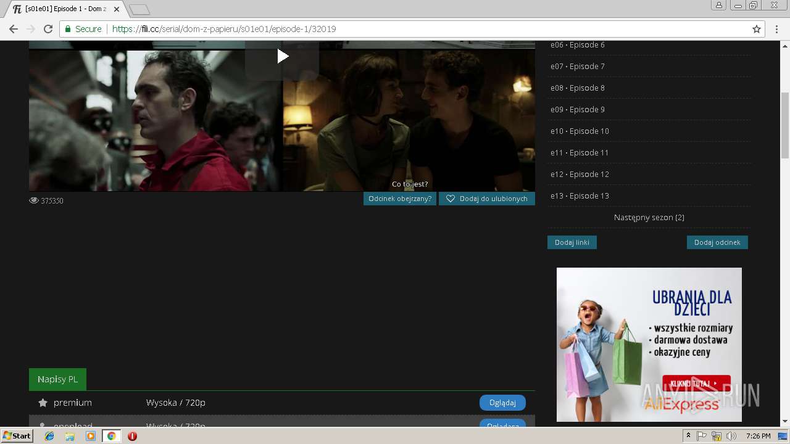Click KLIKNIJ TUTAJ in the ad
790x444 pixels.
point(696,383)
